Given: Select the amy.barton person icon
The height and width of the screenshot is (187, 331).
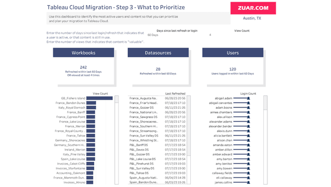Looking at the screenshot, I should pyautogui.click(x=248, y=159).
